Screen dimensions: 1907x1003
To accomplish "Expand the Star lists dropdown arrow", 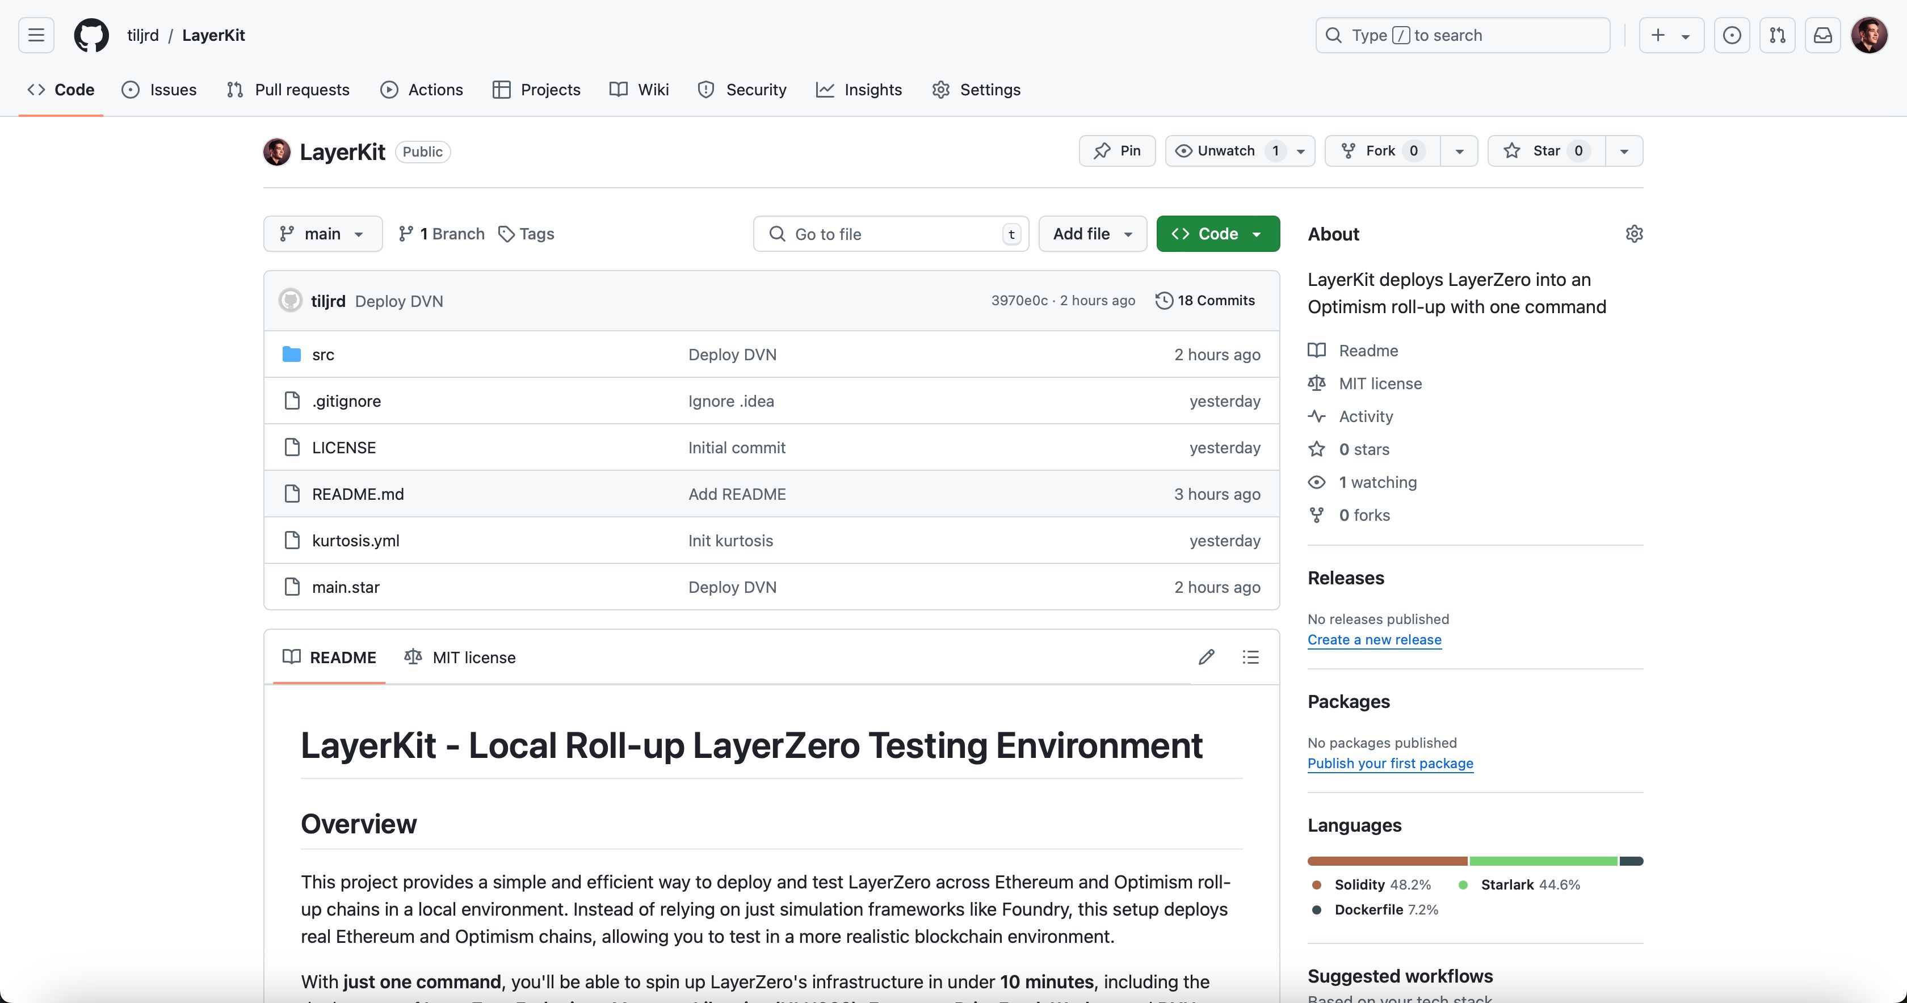I will (1624, 151).
